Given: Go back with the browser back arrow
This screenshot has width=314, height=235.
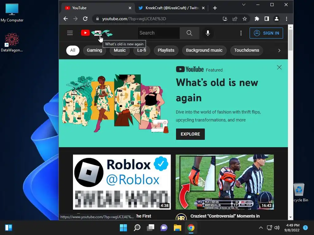Looking at the screenshot, I should 66,19.
